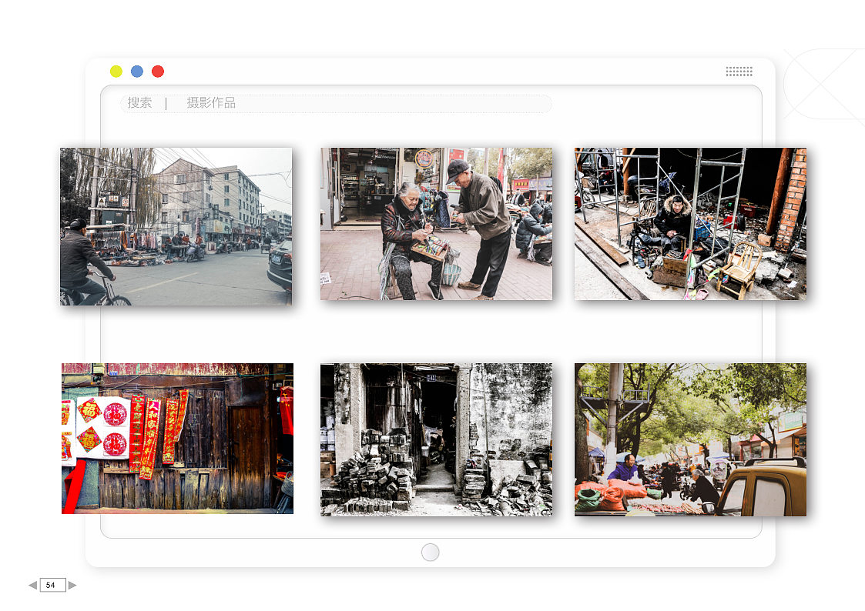The image size is (865, 611).
Task: Open the red couplets wooden door photo
Action: click(x=178, y=439)
